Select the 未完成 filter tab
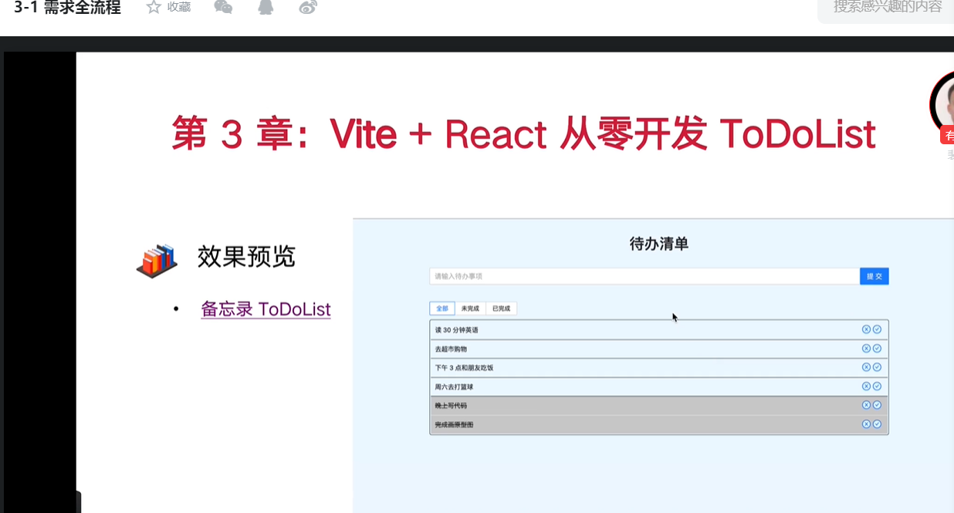Screen dimensions: 954x513 470,309
